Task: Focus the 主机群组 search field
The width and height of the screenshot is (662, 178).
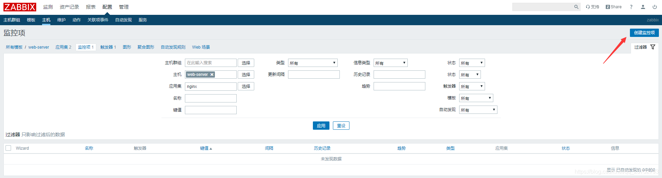Action: pos(211,63)
